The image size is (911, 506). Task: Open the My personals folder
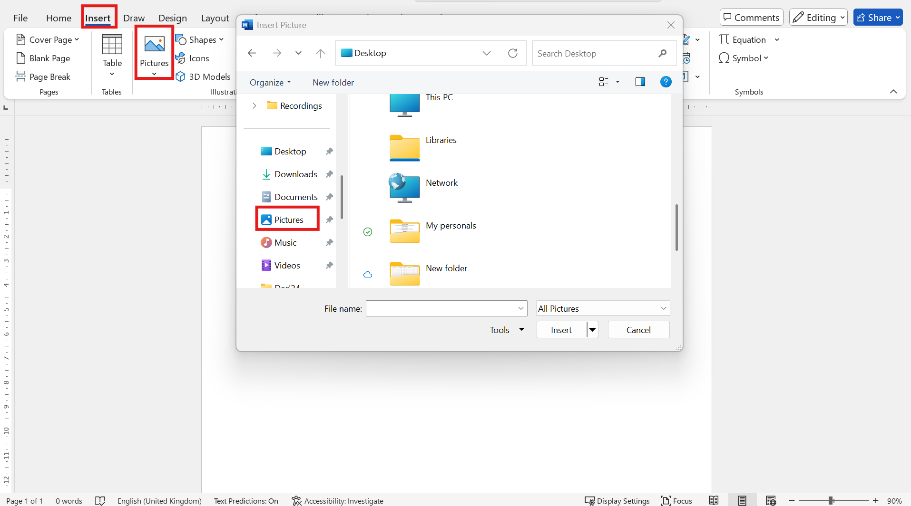pos(432,231)
